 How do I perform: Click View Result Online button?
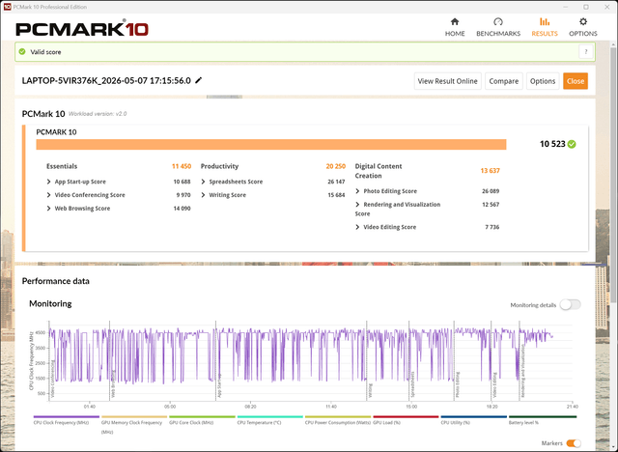[x=447, y=81]
